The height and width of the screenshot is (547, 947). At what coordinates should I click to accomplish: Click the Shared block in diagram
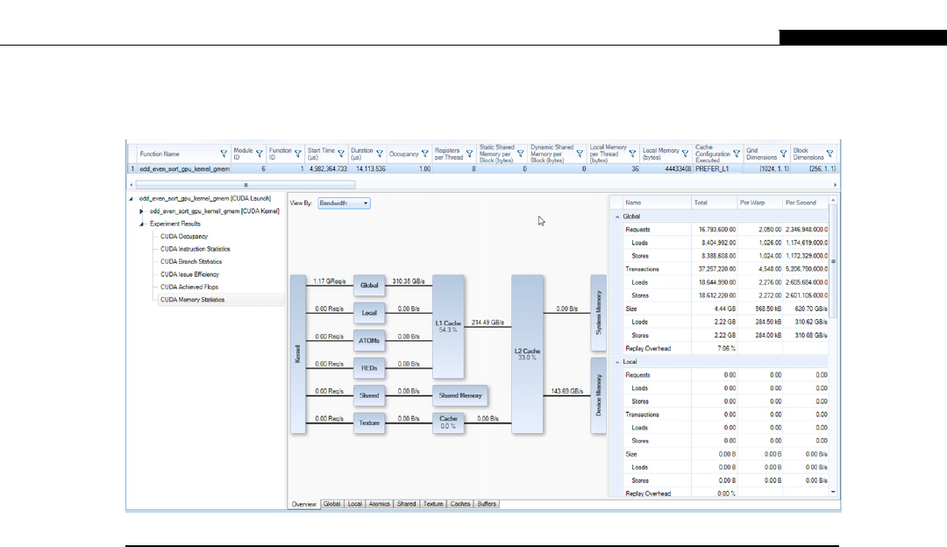369,395
